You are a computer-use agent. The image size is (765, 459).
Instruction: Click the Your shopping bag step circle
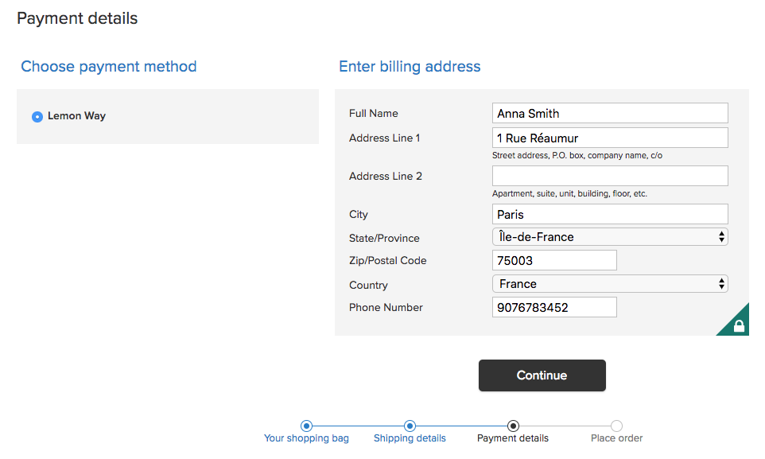tap(306, 426)
